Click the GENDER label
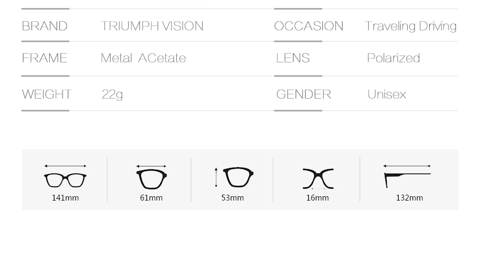Screen dimensions: 481x256 pyautogui.click(x=304, y=94)
